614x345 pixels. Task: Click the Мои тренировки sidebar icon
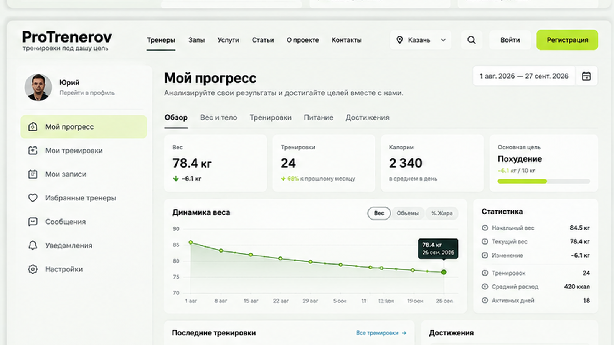pos(33,150)
